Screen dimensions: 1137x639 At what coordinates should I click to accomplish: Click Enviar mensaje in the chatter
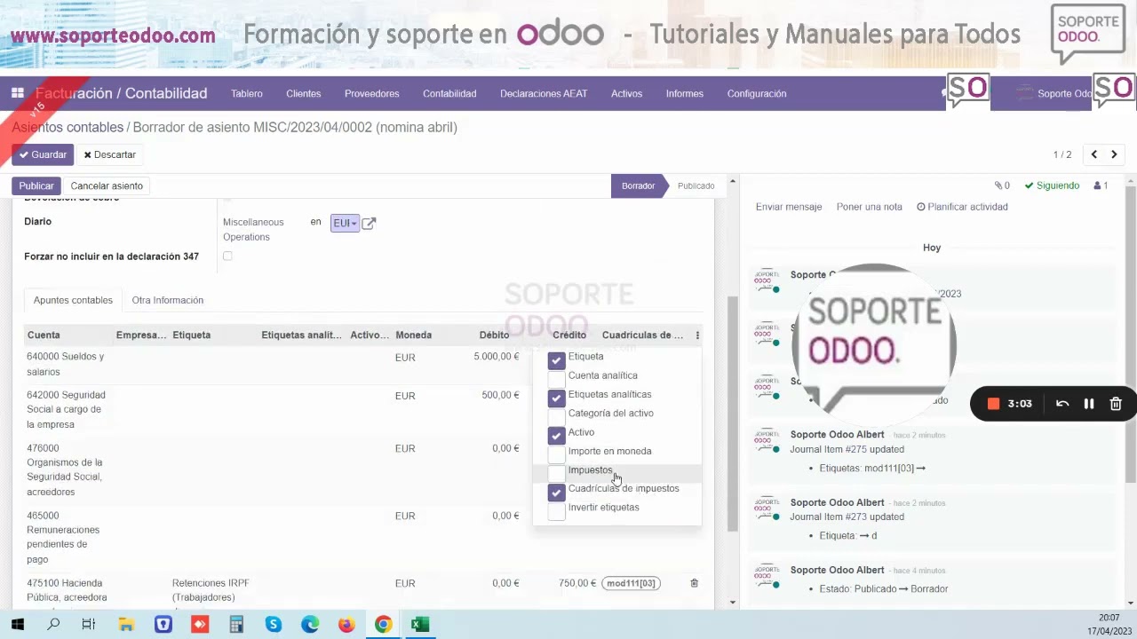click(x=789, y=207)
